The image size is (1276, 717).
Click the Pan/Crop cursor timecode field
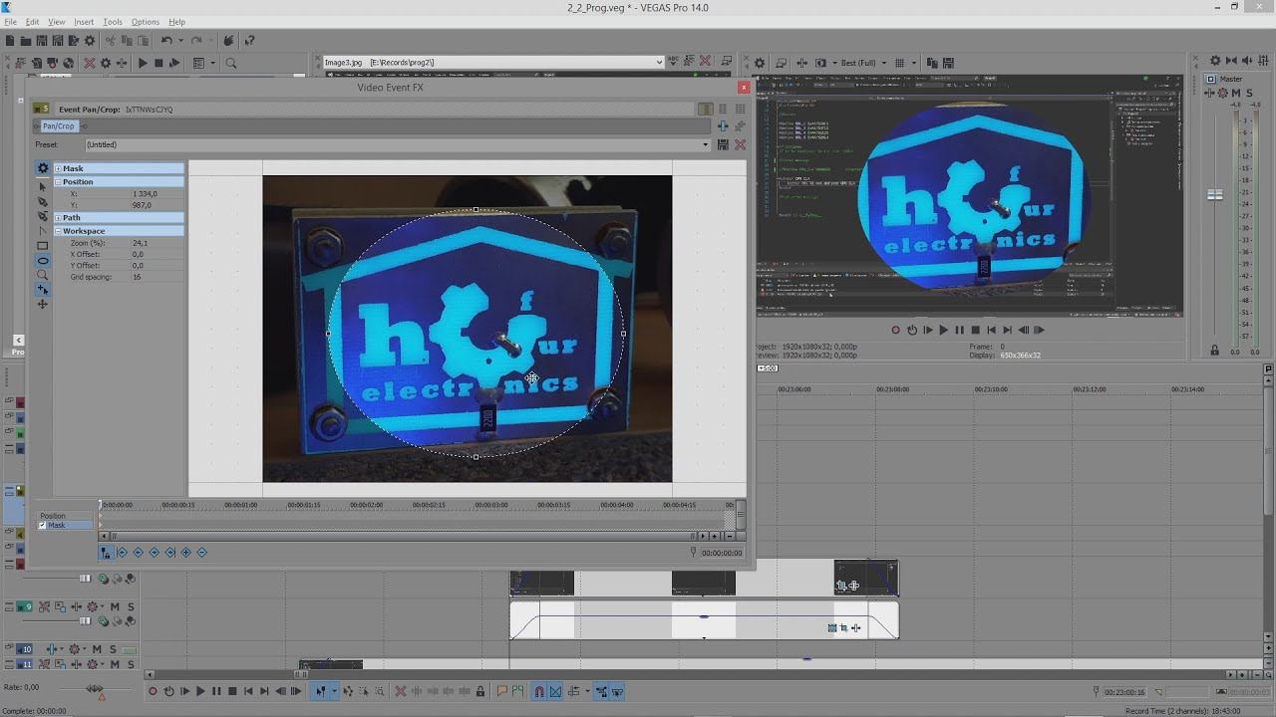721,553
